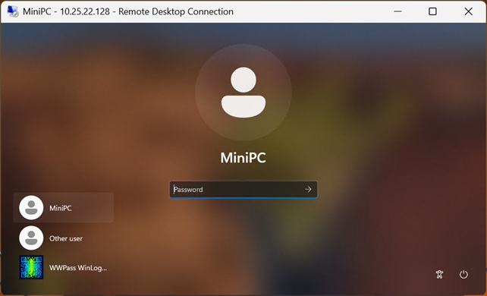Choose the Other user account option
Screen dimensions: 487x296
tap(64, 238)
